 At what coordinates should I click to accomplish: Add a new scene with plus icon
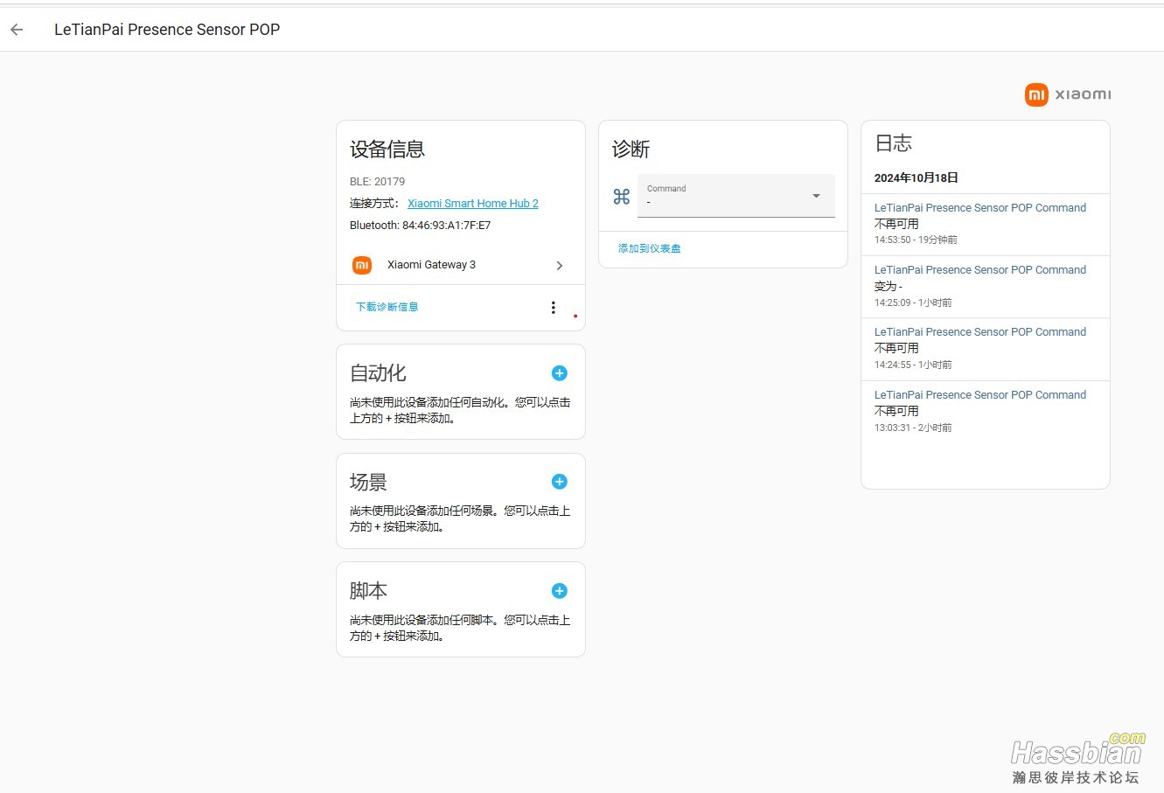click(x=560, y=482)
